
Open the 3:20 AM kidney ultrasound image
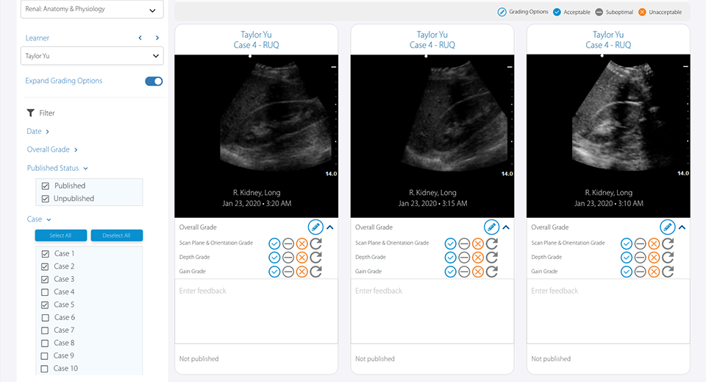256,136
